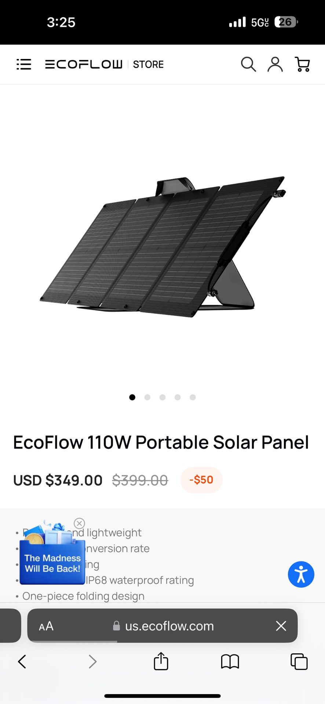
Task: Go back to the previous page
Action: click(x=22, y=661)
